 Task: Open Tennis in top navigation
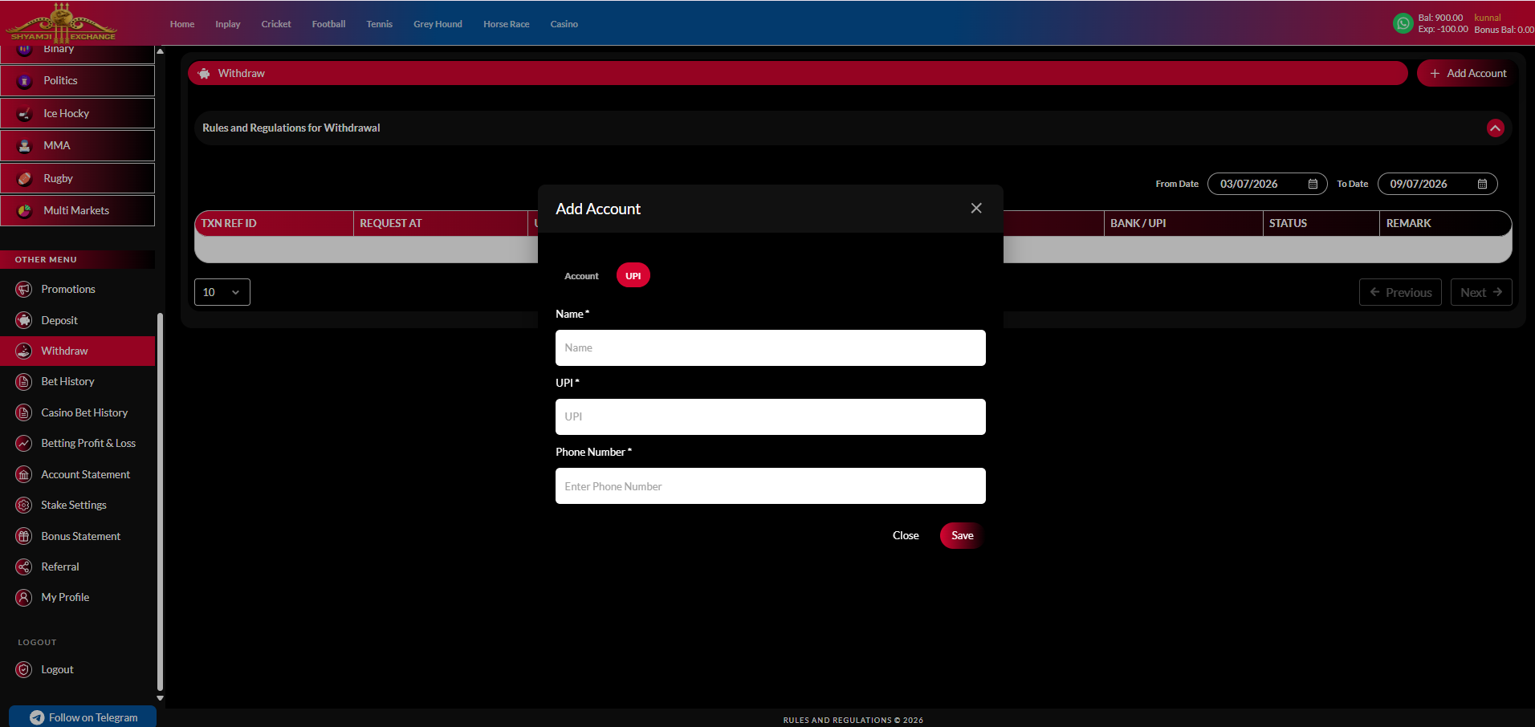click(x=379, y=24)
